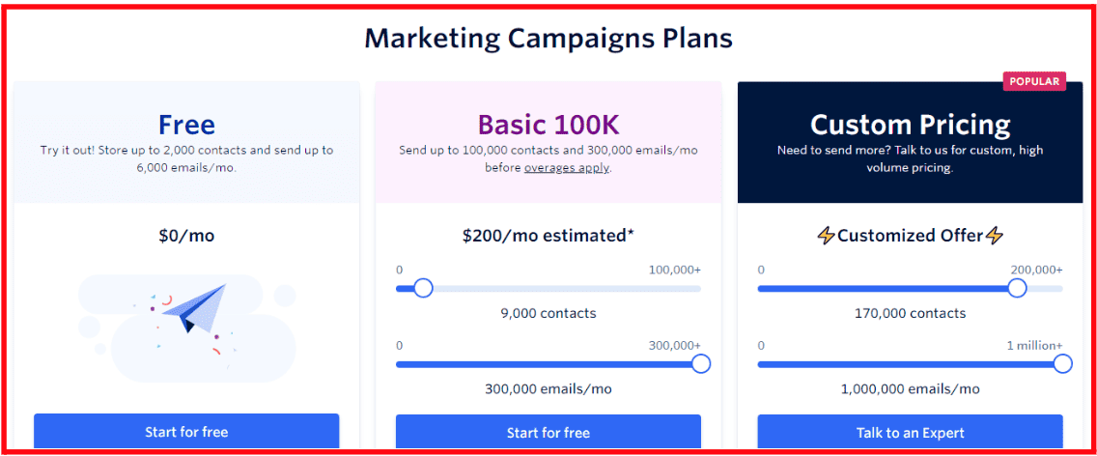Select the Free plan heading

(x=186, y=125)
